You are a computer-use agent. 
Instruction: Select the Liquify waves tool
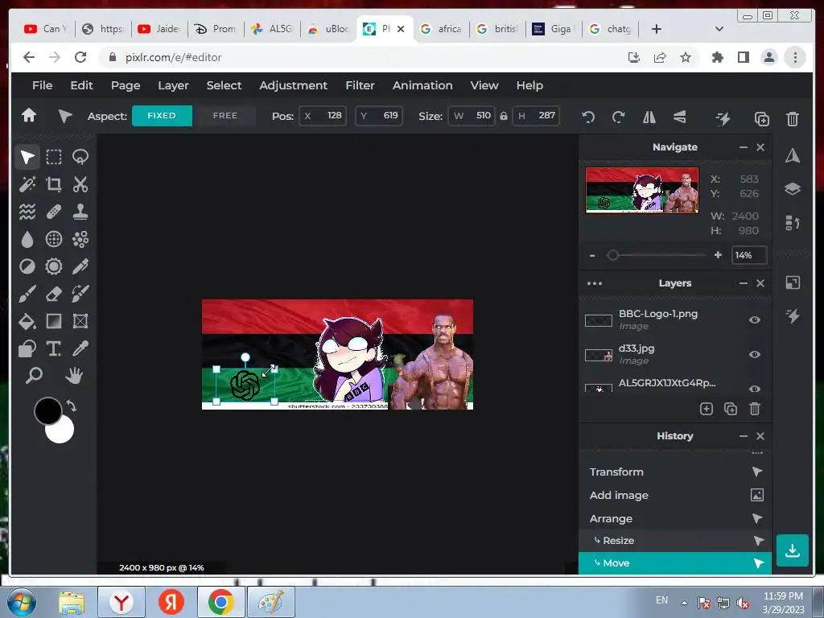(x=27, y=212)
